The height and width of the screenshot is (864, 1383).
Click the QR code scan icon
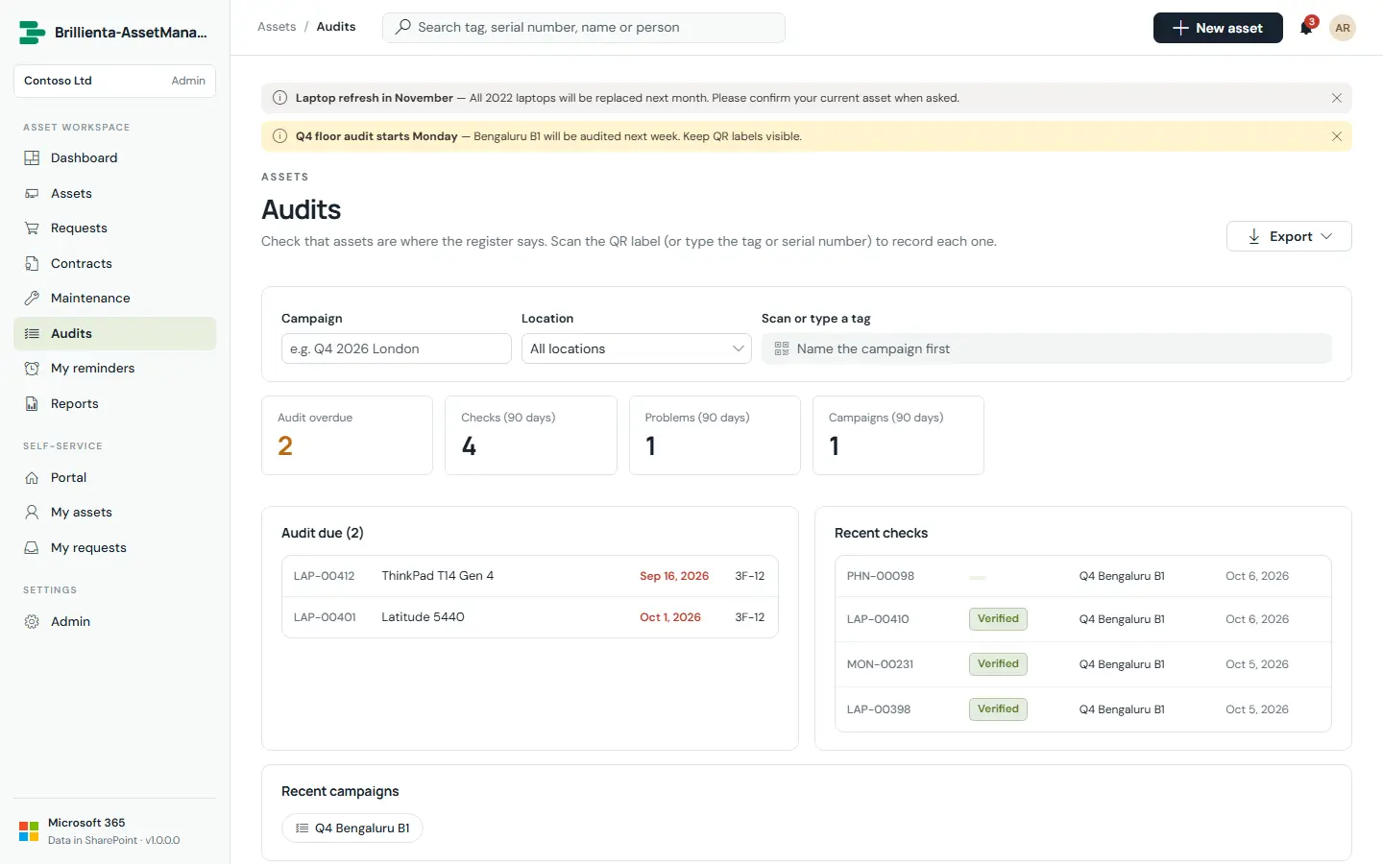click(x=782, y=348)
